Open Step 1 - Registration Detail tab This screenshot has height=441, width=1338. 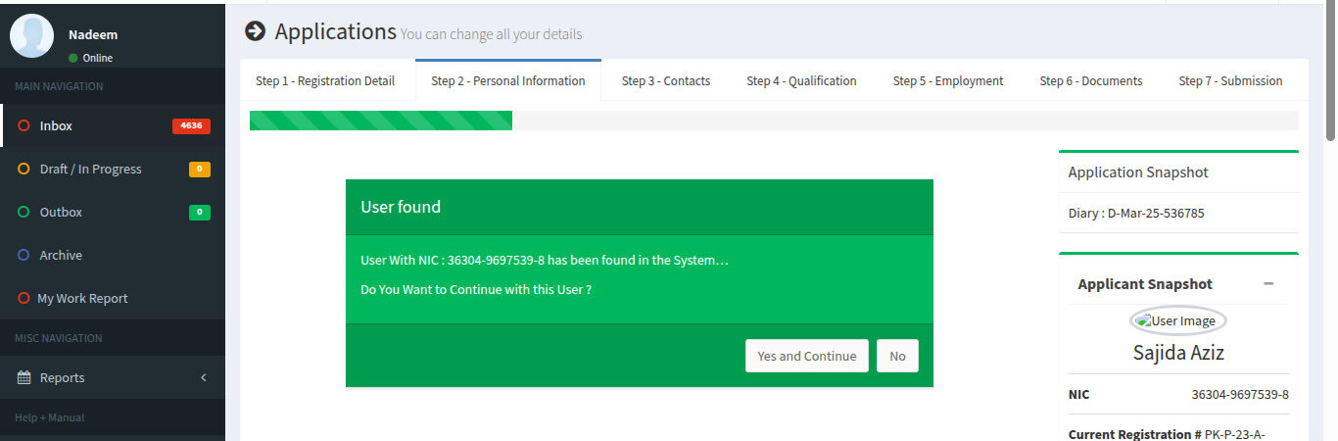pyautogui.click(x=325, y=80)
